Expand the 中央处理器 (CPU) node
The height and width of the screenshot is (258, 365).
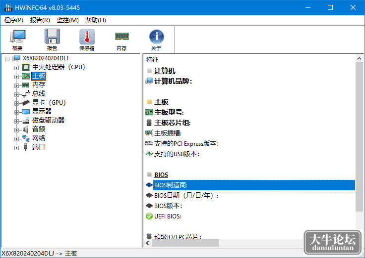click(16, 68)
